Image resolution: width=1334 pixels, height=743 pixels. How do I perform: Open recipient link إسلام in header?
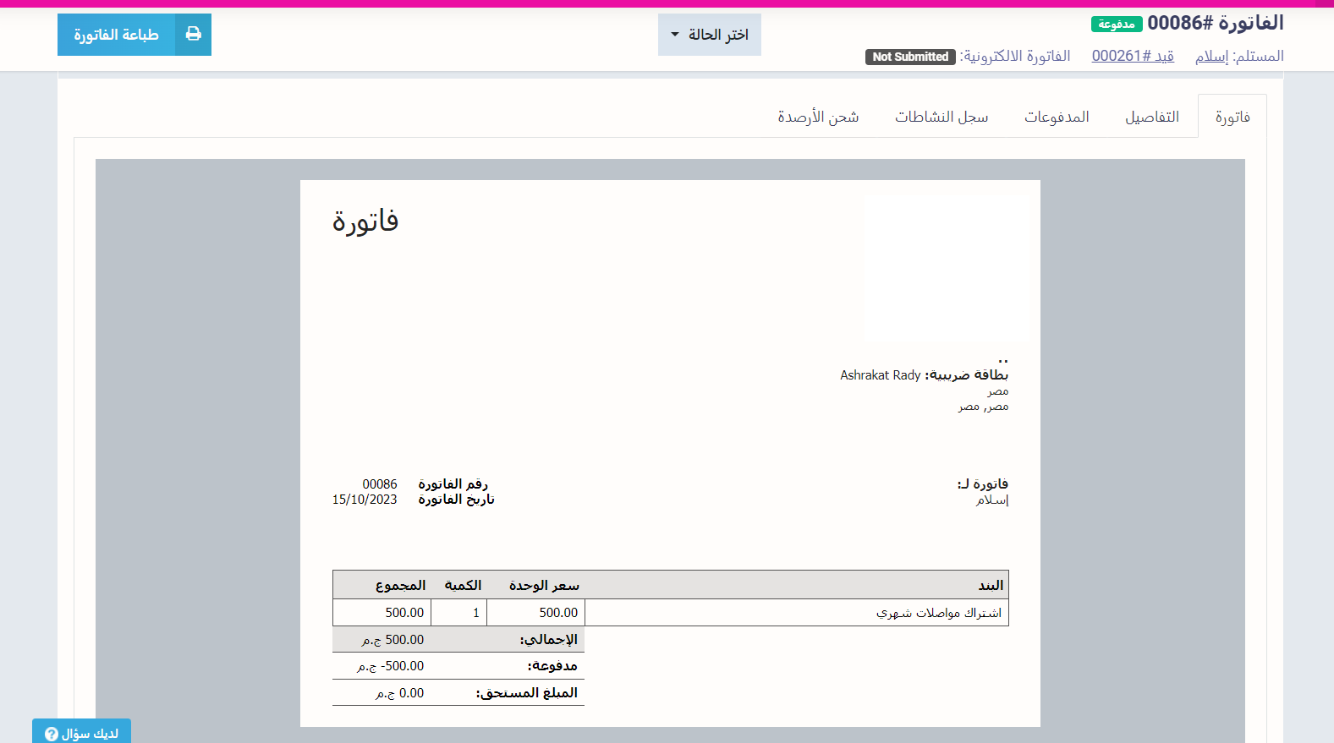tap(1211, 56)
